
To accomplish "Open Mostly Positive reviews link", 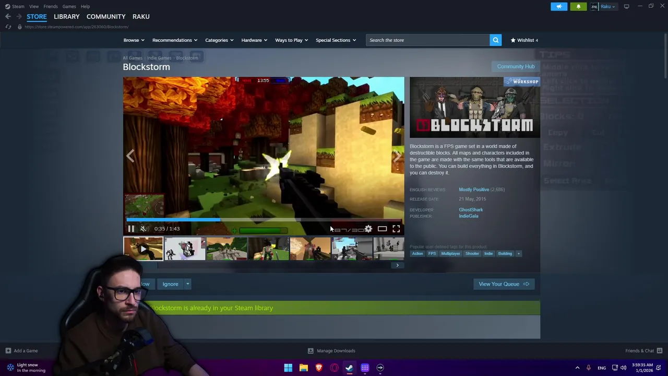I will click(474, 190).
